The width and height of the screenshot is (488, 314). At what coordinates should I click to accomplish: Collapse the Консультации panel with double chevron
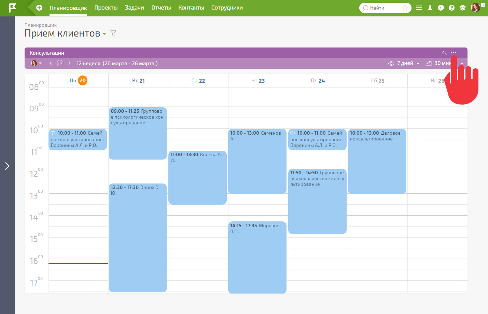[444, 53]
